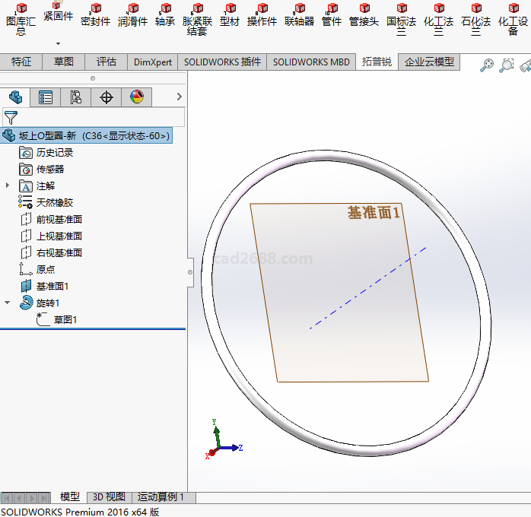This screenshot has height=517, width=531.
Task: Switch to the 草图 sketch ribbon tab
Action: click(x=64, y=62)
